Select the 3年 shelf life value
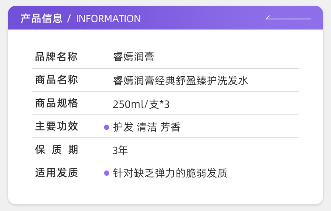The image size is (331, 211). point(120,150)
